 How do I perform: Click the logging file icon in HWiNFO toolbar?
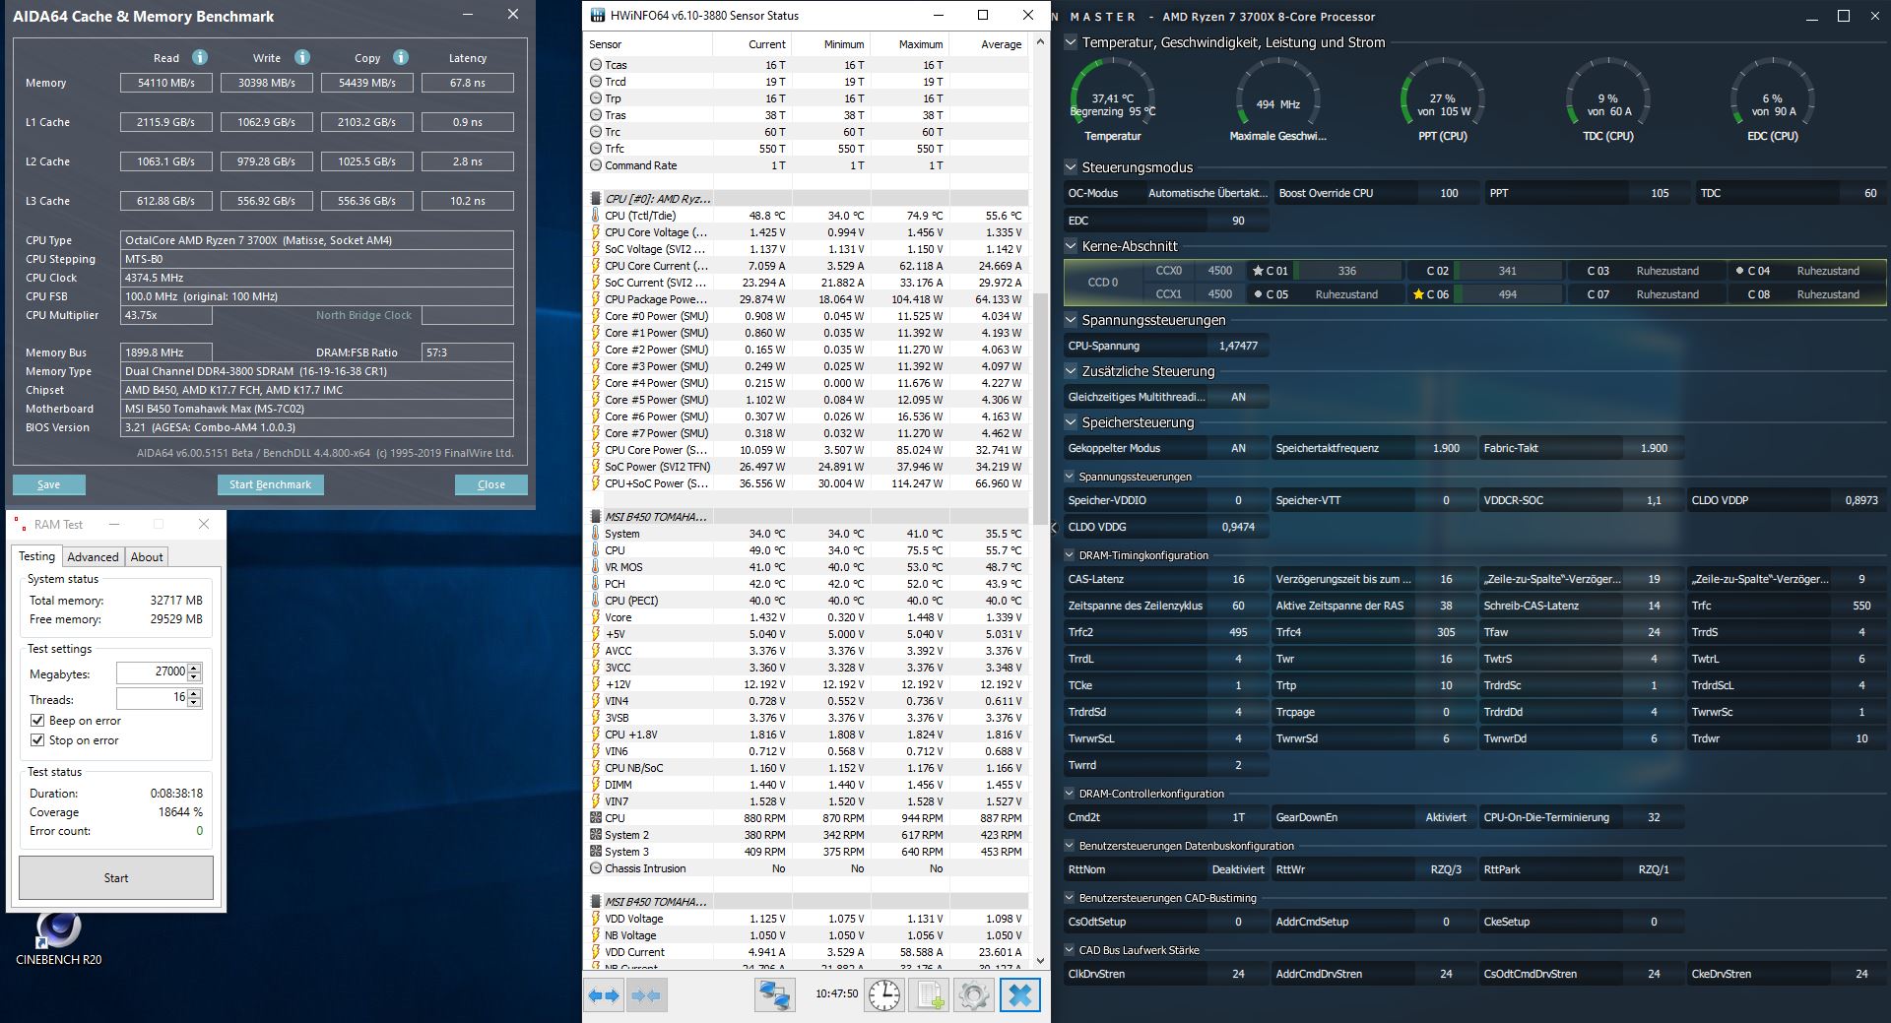930,995
